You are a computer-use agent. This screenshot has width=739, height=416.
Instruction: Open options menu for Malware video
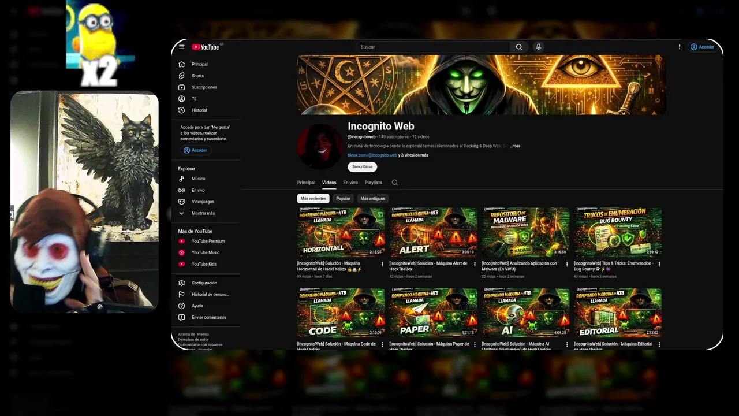pyautogui.click(x=567, y=264)
